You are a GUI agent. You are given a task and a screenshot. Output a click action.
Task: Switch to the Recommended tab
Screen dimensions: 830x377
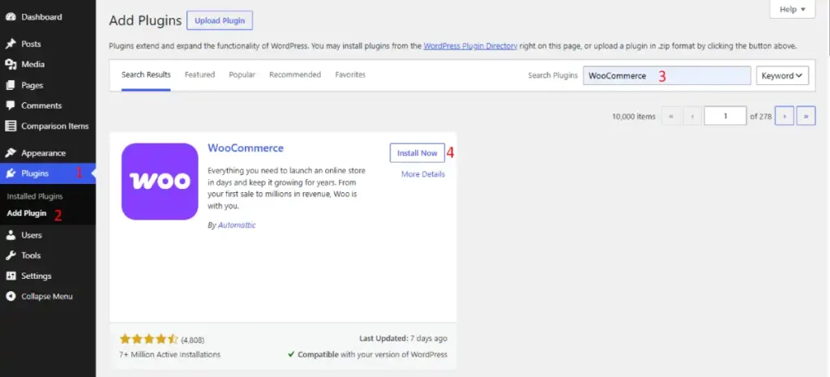(295, 75)
